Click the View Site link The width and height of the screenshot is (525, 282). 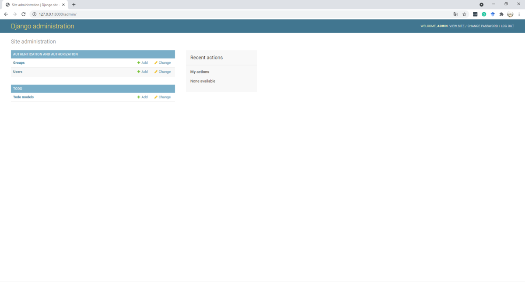pos(457,26)
